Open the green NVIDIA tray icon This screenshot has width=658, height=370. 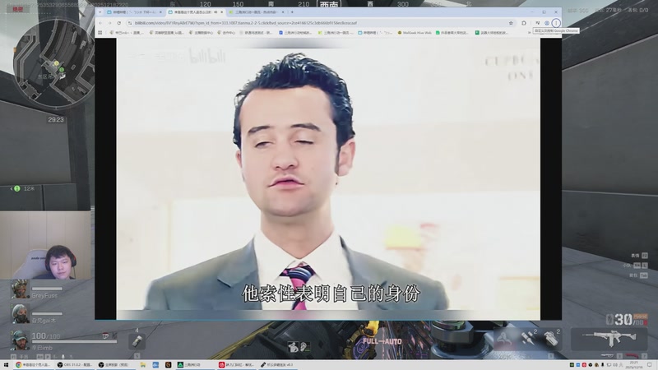(572, 365)
